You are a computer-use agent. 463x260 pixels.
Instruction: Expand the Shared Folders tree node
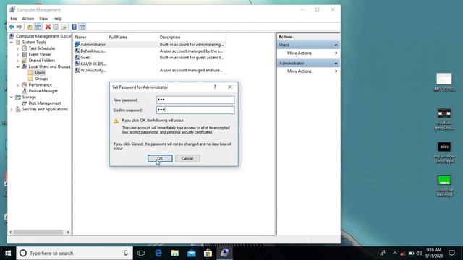click(x=17, y=61)
